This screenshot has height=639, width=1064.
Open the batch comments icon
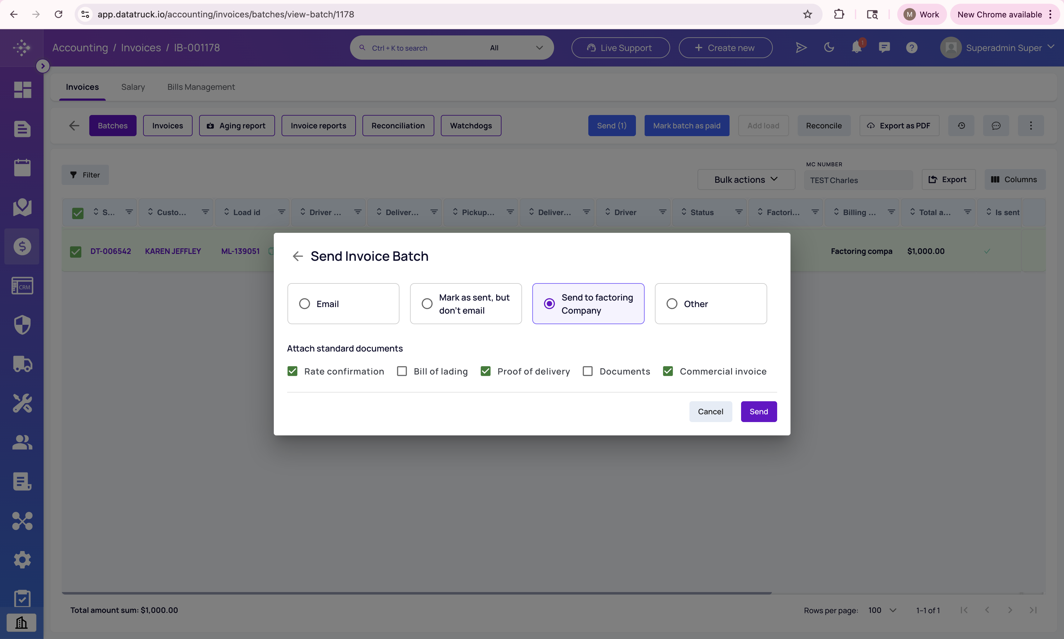[x=996, y=125]
